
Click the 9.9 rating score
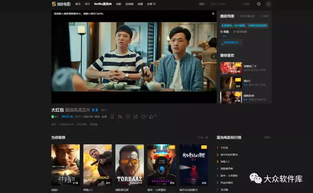[x=95, y=110]
